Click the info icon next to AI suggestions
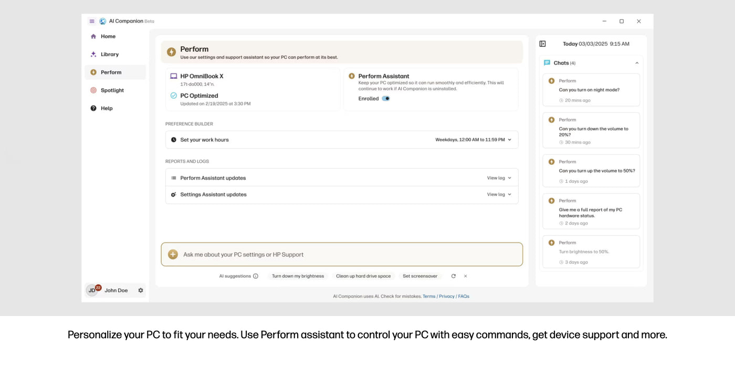Viewport: 735px width, 367px height. click(256, 276)
